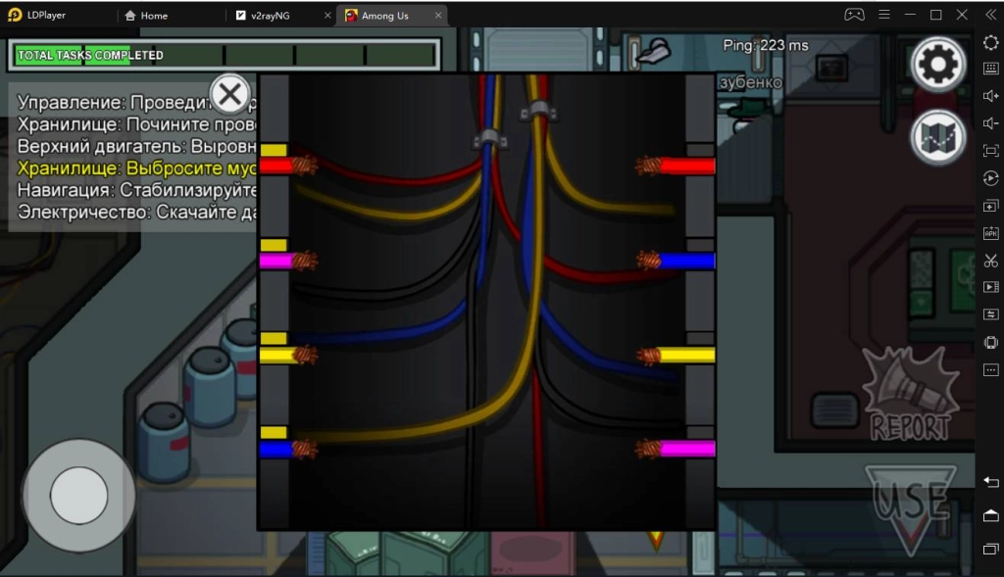Collapse the right sidebar with double chevron

click(x=989, y=15)
